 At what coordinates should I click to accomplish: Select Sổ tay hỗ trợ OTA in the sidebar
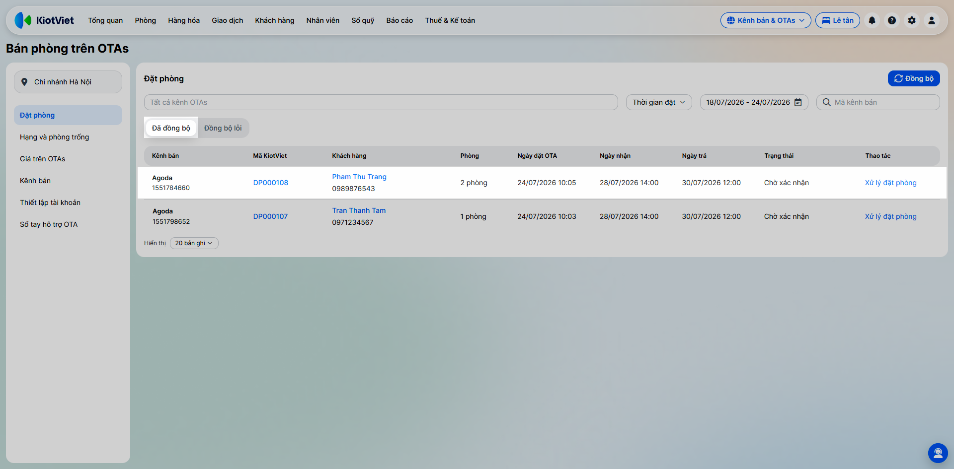pyautogui.click(x=68, y=224)
